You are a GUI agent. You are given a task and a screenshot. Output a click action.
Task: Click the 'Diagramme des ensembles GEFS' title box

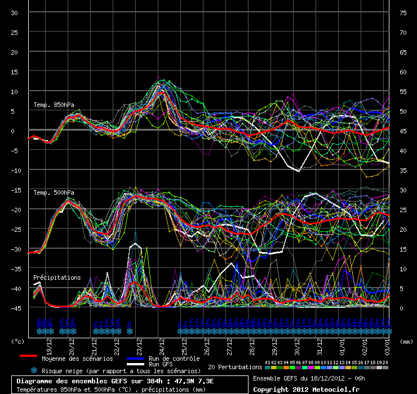(x=130, y=385)
